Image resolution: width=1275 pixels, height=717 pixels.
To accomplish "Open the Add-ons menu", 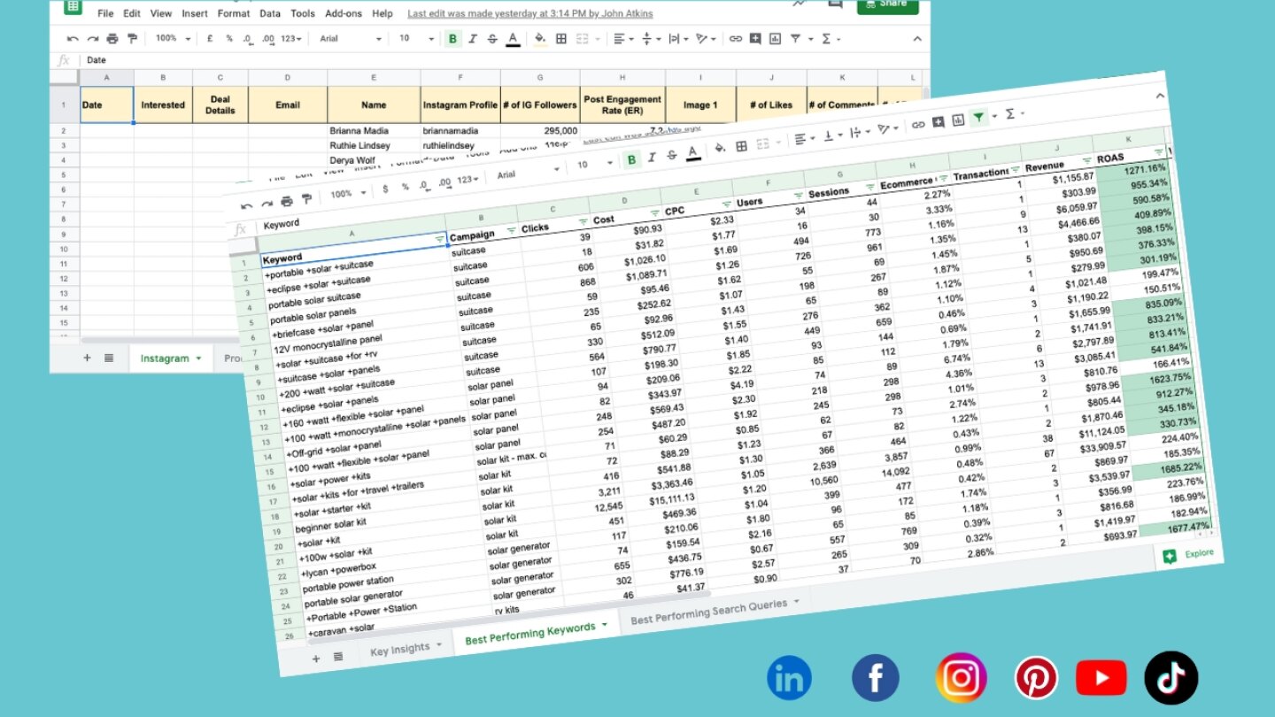I will [x=344, y=14].
